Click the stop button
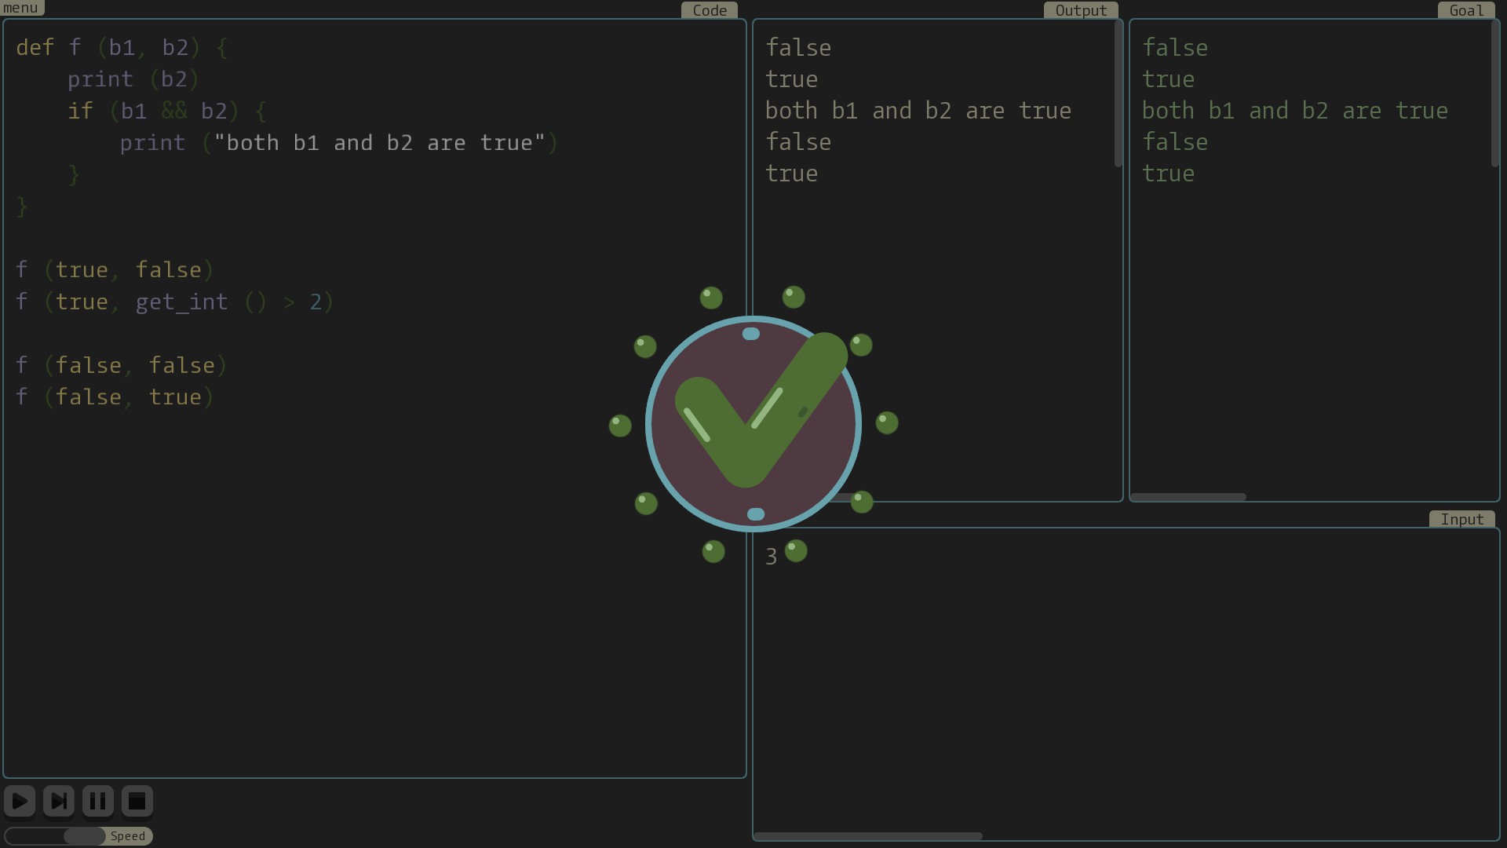The width and height of the screenshot is (1507, 848). point(137,801)
